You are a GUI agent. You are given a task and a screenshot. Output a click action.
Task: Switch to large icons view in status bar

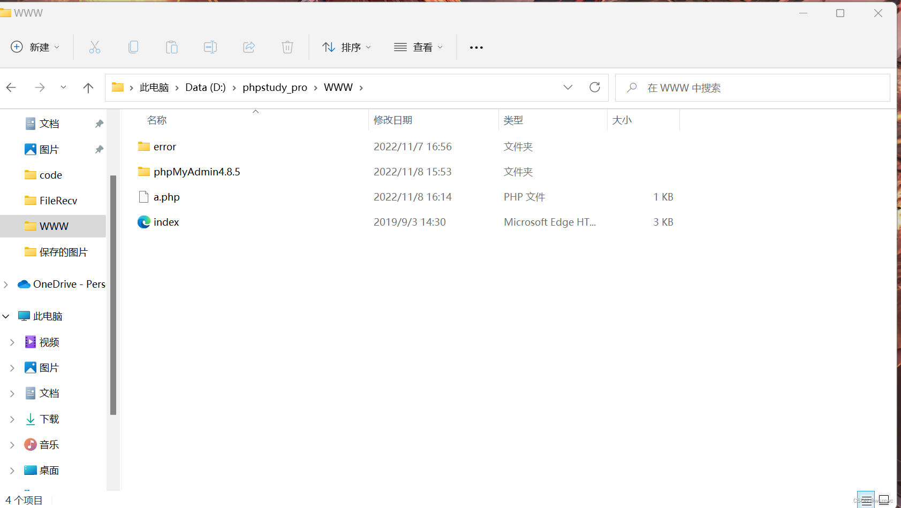pos(884,500)
